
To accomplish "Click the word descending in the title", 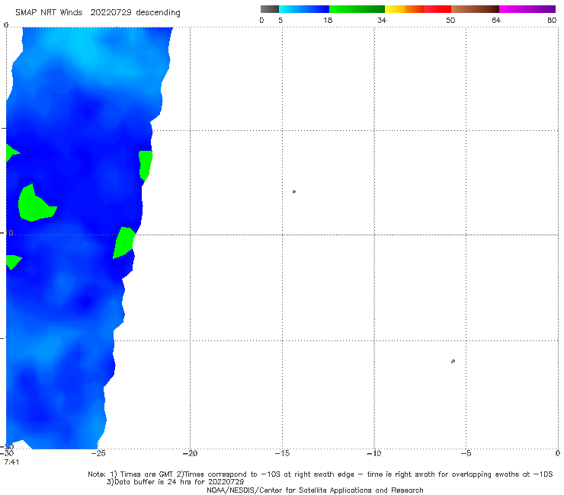I will tap(158, 13).
